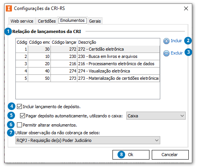Click the Incluir plus icon
Screen dimensions: 198x168
coord(166,41)
